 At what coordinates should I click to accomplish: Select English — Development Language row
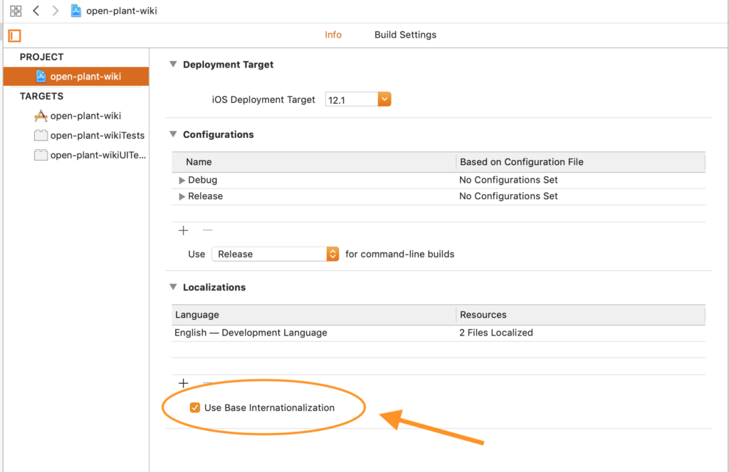(439, 333)
